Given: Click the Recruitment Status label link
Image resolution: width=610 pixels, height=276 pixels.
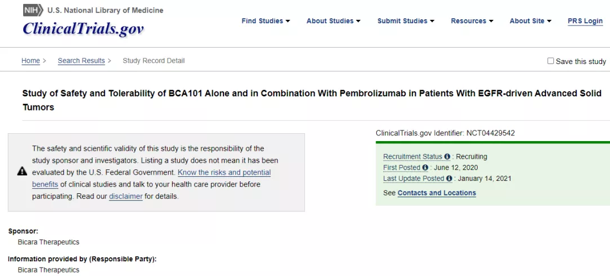Looking at the screenshot, I should pyautogui.click(x=413, y=157).
